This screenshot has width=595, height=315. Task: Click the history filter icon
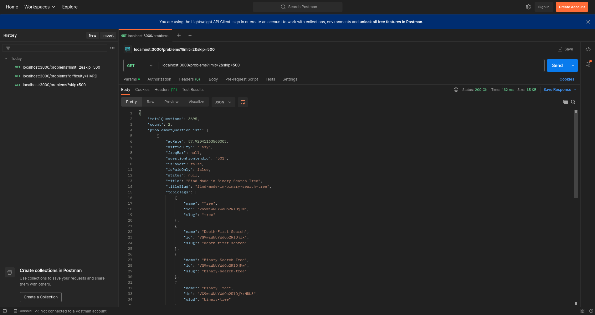tap(8, 48)
